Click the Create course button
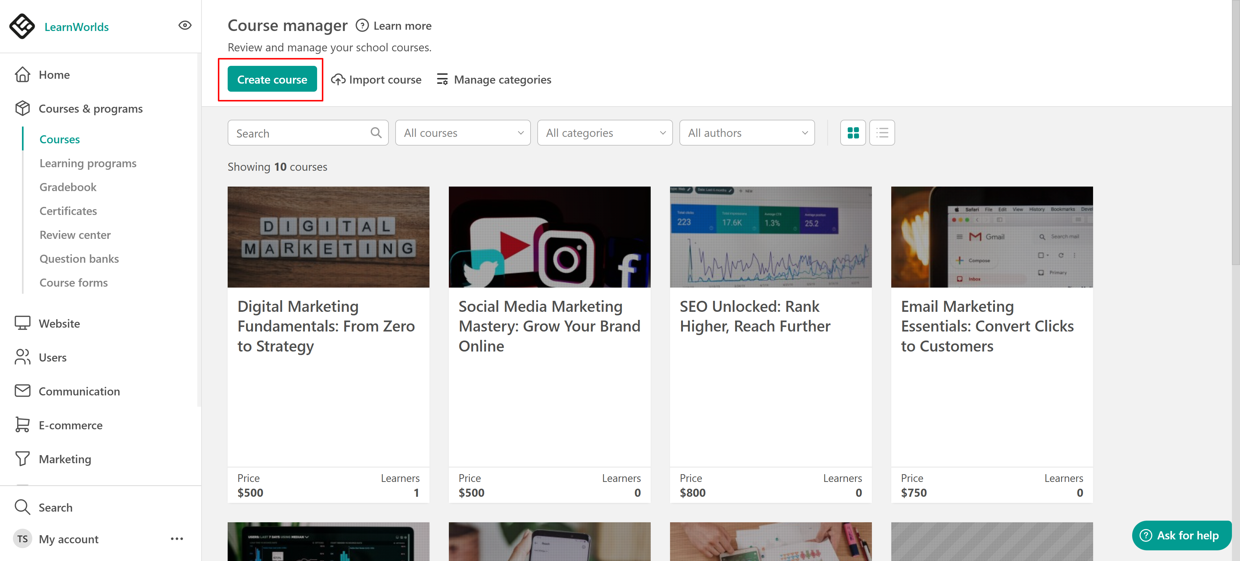 (x=272, y=79)
